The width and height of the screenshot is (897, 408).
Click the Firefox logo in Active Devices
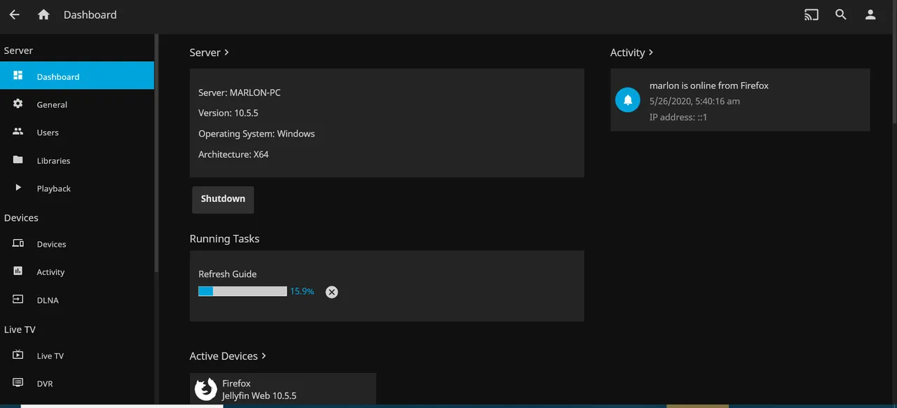[205, 389]
